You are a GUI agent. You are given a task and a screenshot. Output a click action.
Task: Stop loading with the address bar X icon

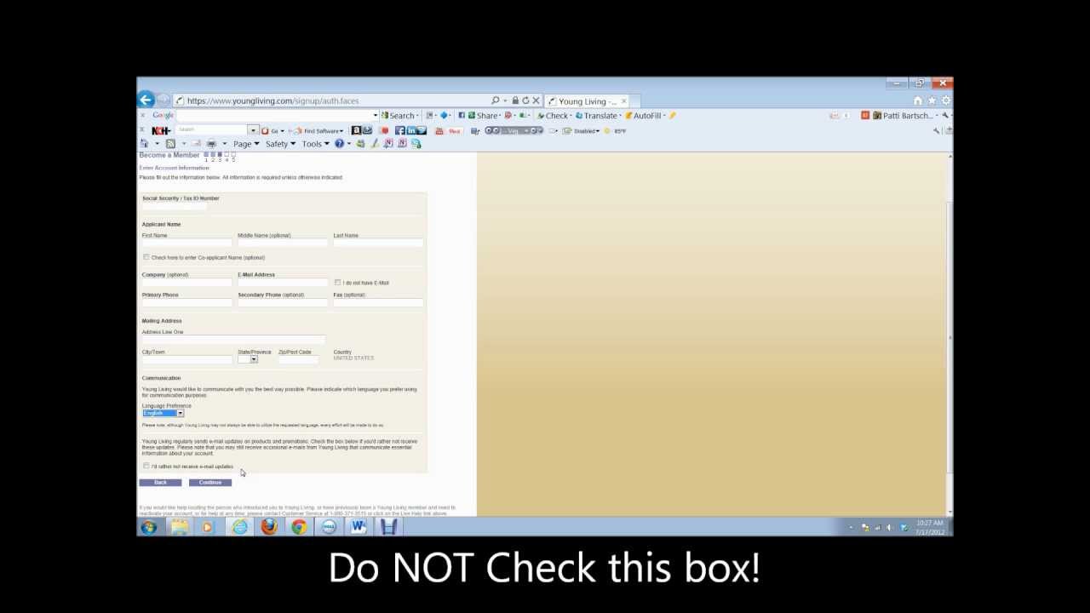pos(536,100)
